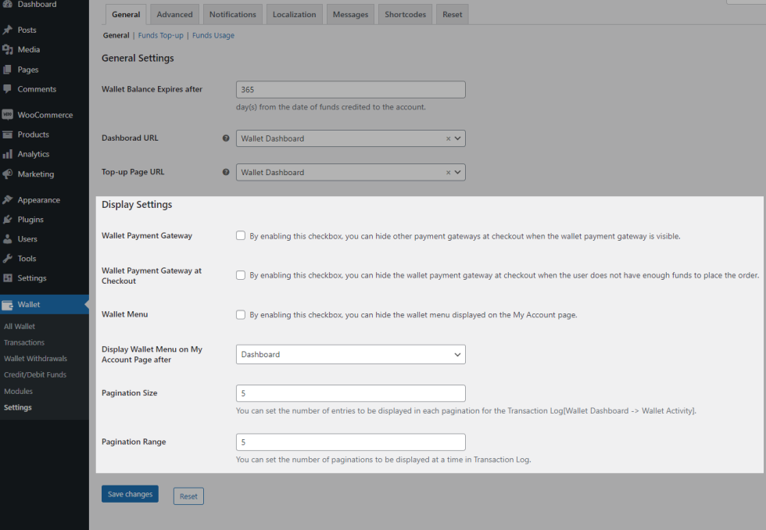Open the Funds Top-up section link
766x530 pixels.
coord(159,35)
